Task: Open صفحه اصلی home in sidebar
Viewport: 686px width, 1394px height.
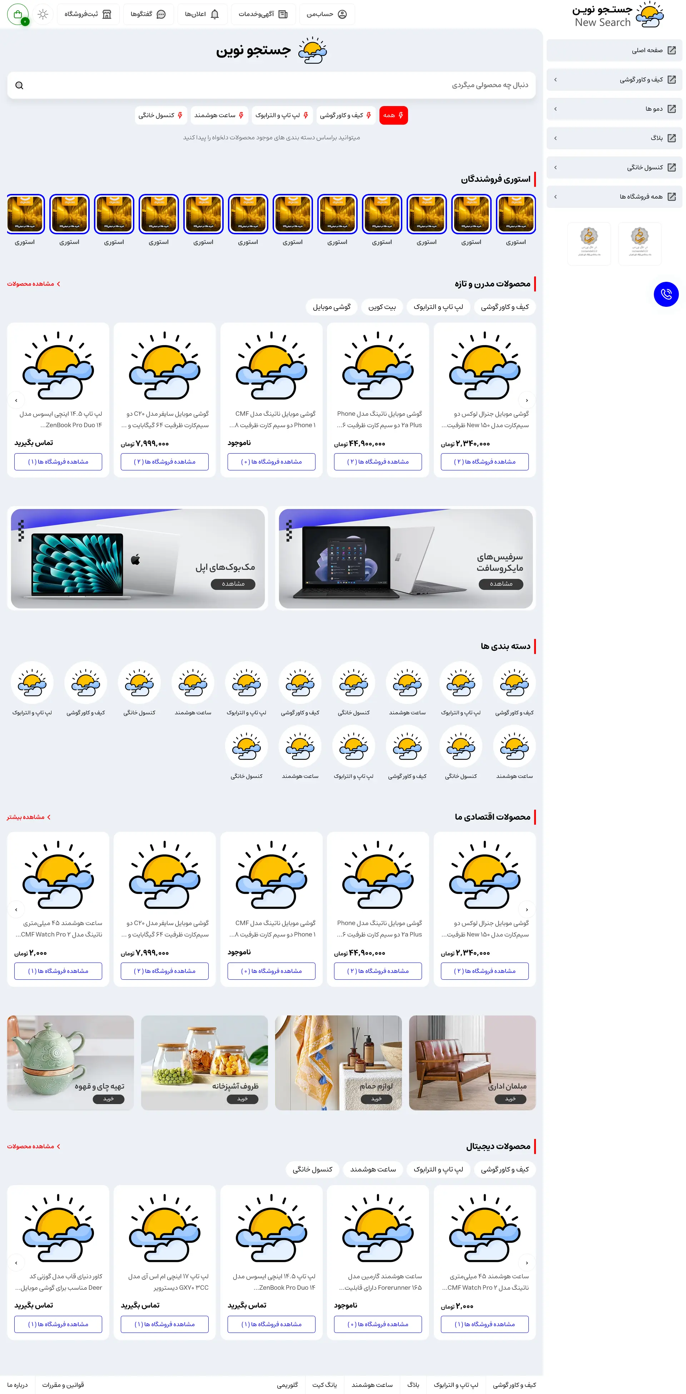Action: (614, 50)
